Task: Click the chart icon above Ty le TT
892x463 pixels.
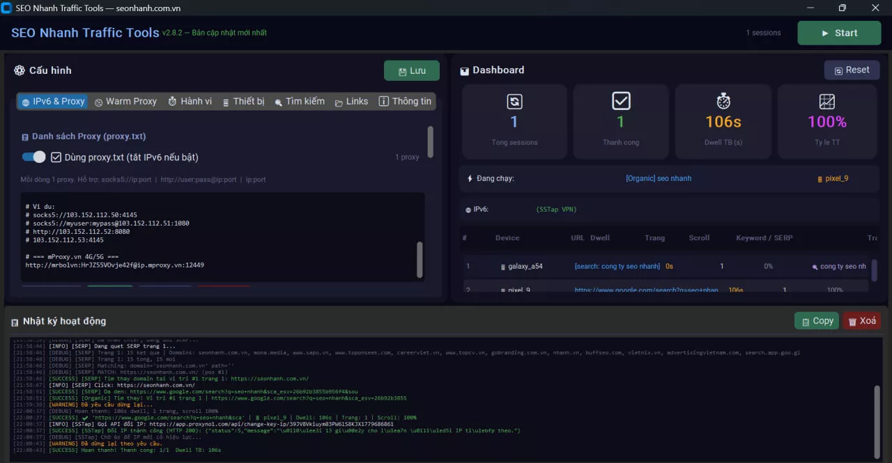Action: coord(827,102)
